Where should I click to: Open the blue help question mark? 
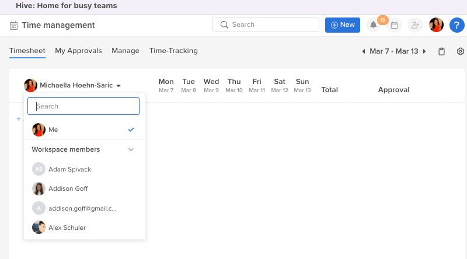(456, 25)
